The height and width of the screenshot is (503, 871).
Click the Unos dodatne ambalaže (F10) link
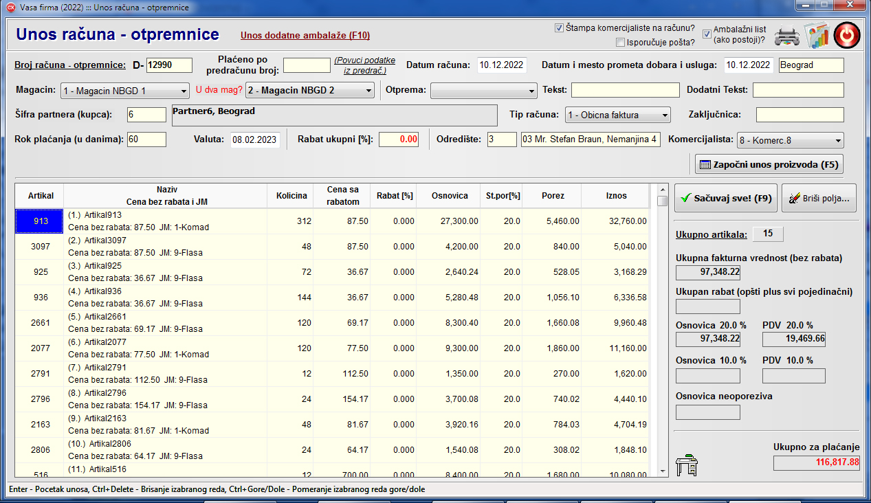pos(305,35)
